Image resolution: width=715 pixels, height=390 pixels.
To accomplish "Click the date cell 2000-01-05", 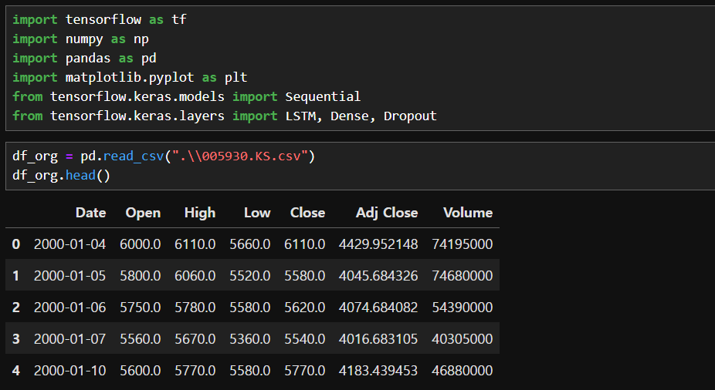I will point(69,276).
